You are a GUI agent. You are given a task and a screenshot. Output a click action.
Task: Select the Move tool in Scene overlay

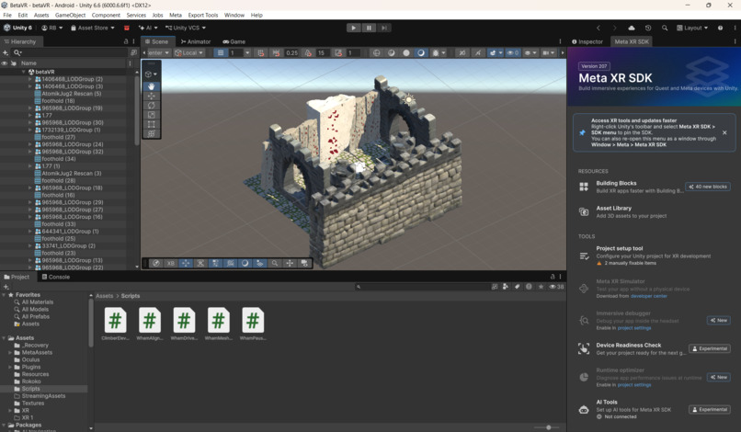[x=151, y=96]
